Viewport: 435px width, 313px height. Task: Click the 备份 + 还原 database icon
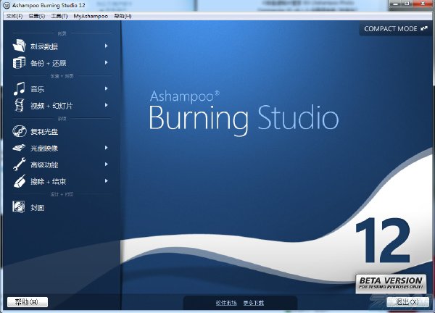[x=19, y=62]
